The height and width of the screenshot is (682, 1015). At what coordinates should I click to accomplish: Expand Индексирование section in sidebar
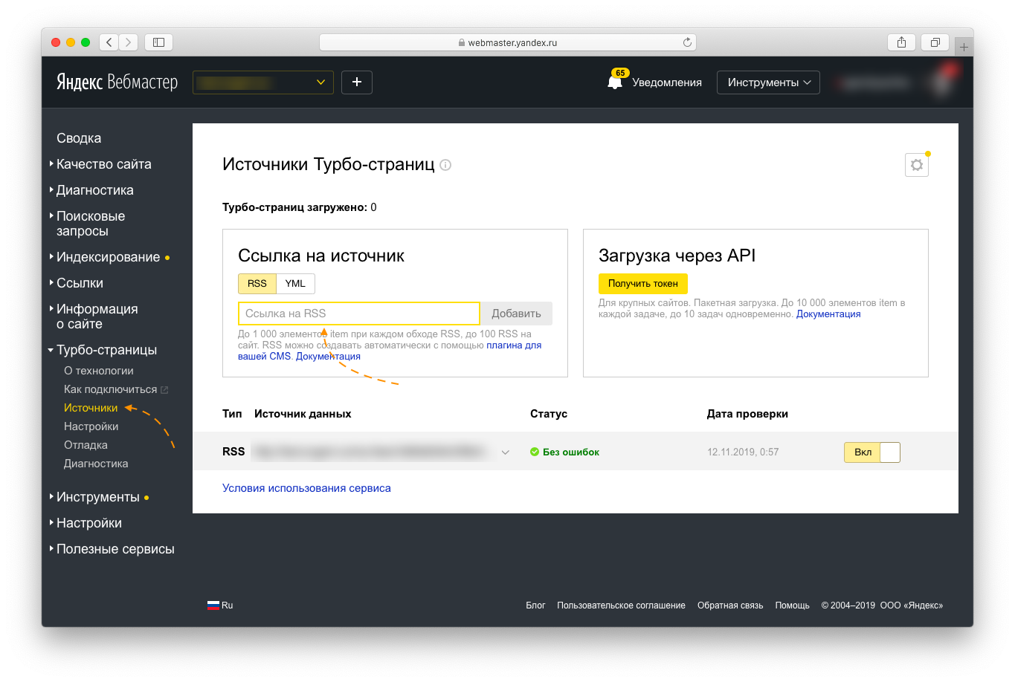(x=108, y=257)
